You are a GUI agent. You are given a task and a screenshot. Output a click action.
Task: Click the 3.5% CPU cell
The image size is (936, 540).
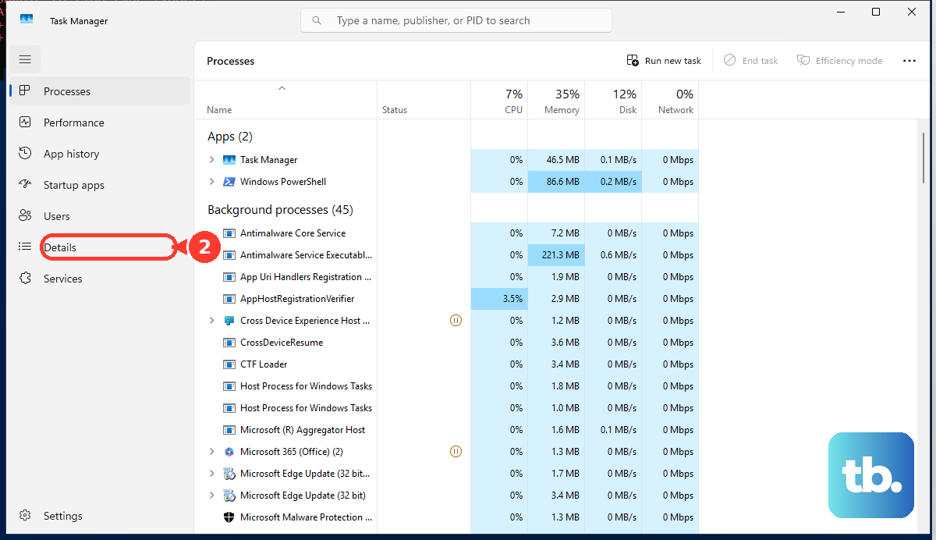pyautogui.click(x=499, y=299)
